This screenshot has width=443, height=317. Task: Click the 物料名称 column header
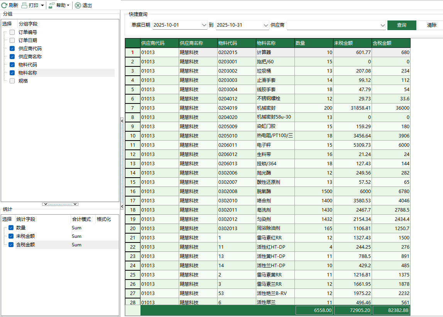click(x=275, y=43)
